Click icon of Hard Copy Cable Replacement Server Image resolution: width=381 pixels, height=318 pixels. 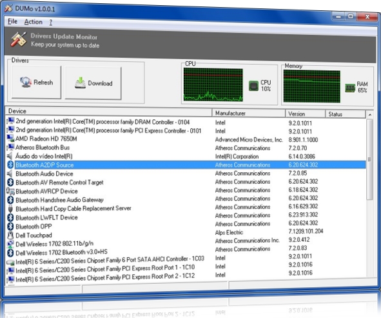point(10,208)
